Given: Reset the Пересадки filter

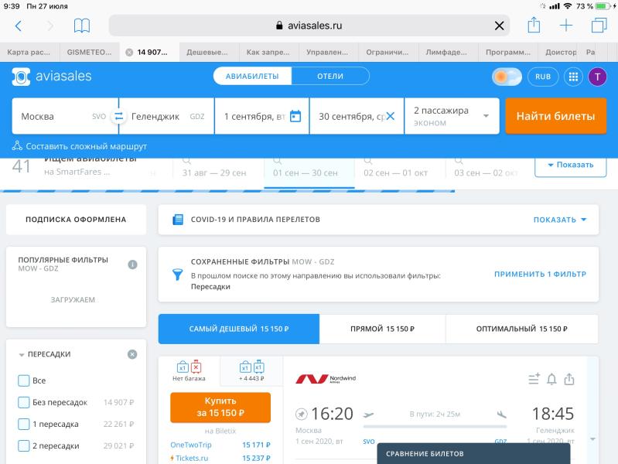Looking at the screenshot, I should [x=132, y=354].
